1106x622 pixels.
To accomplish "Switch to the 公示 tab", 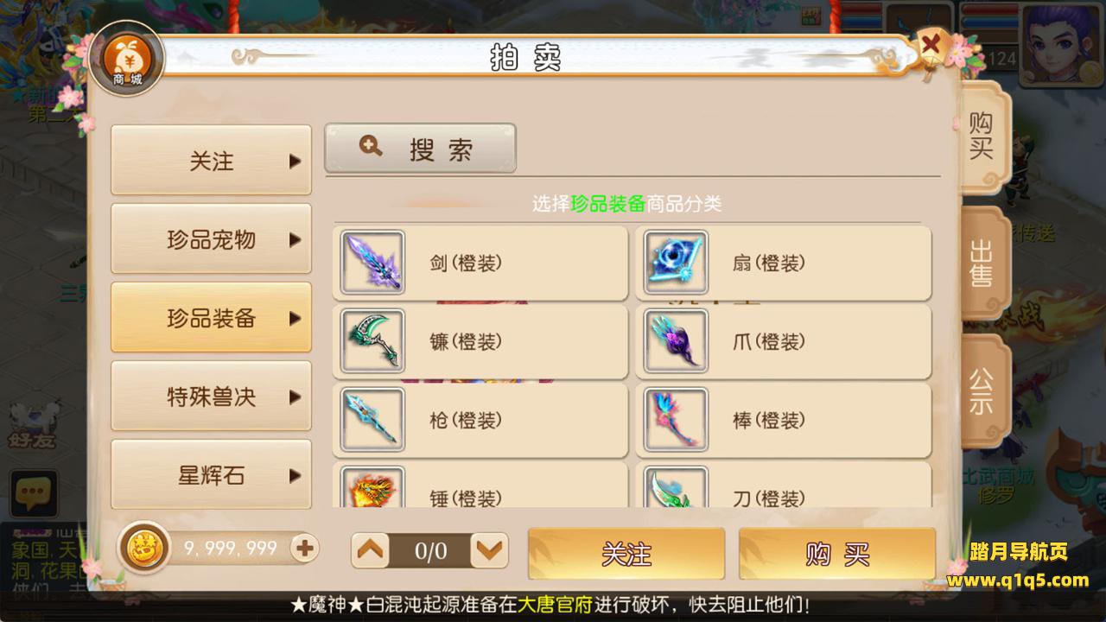I will [982, 391].
